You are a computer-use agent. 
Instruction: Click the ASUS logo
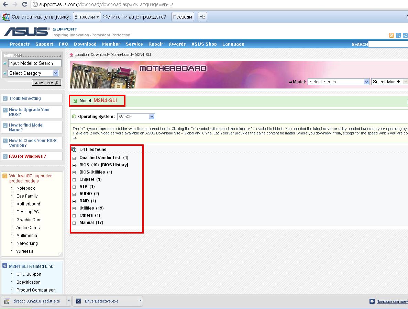(27, 32)
